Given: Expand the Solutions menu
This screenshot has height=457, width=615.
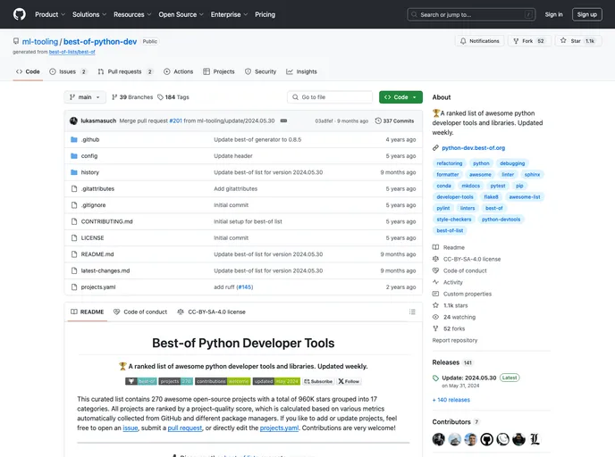Looking at the screenshot, I should 89,14.
